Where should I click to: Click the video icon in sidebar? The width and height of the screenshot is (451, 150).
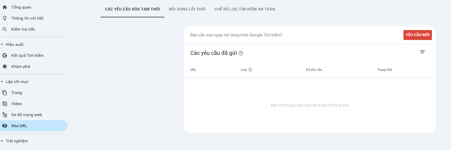5,104
